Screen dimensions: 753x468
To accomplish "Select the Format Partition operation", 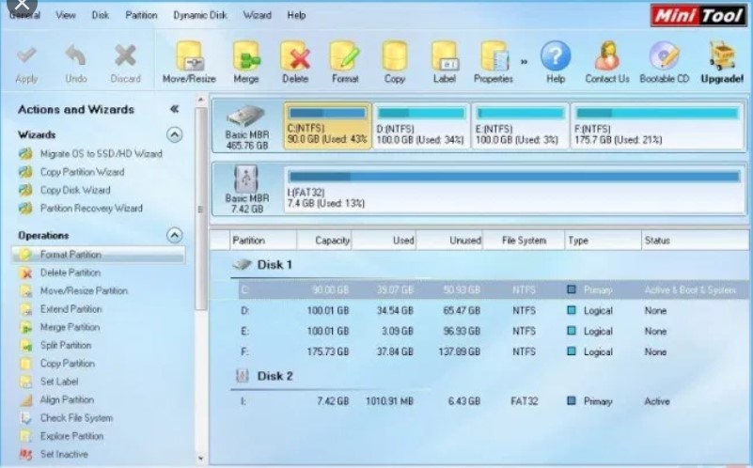I will click(98, 255).
